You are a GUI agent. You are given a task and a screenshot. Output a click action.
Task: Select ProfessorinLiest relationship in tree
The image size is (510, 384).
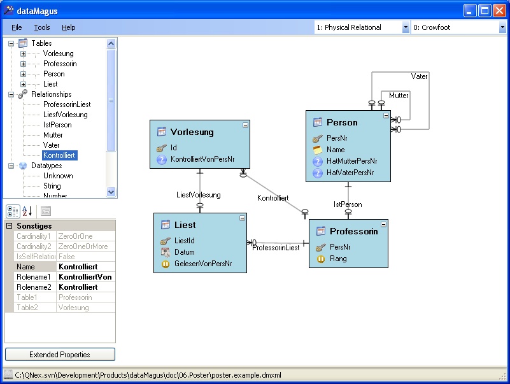[x=67, y=104]
